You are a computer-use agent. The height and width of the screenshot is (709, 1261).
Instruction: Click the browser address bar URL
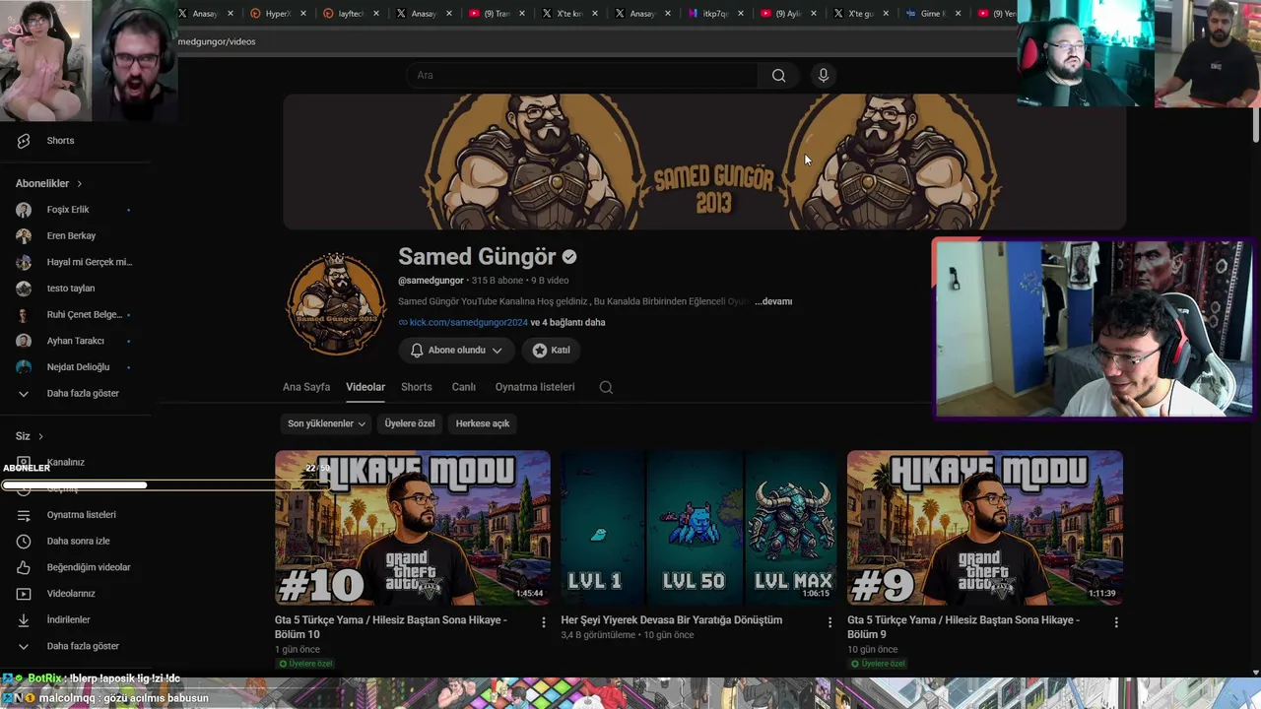tap(217, 41)
